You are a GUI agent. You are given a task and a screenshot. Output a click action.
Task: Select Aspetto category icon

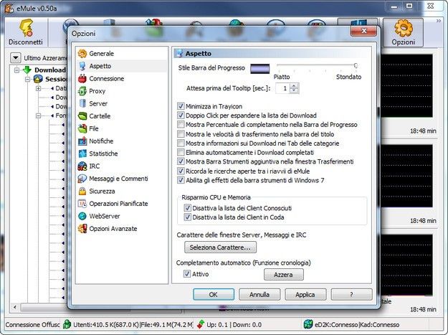coord(82,66)
